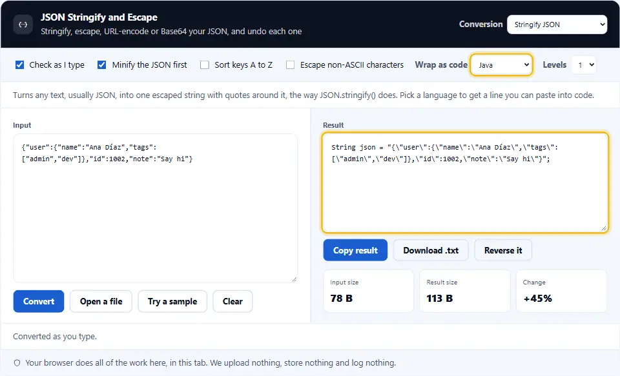This screenshot has height=376, width=620.
Task: Download the result as .txt
Action: click(431, 250)
